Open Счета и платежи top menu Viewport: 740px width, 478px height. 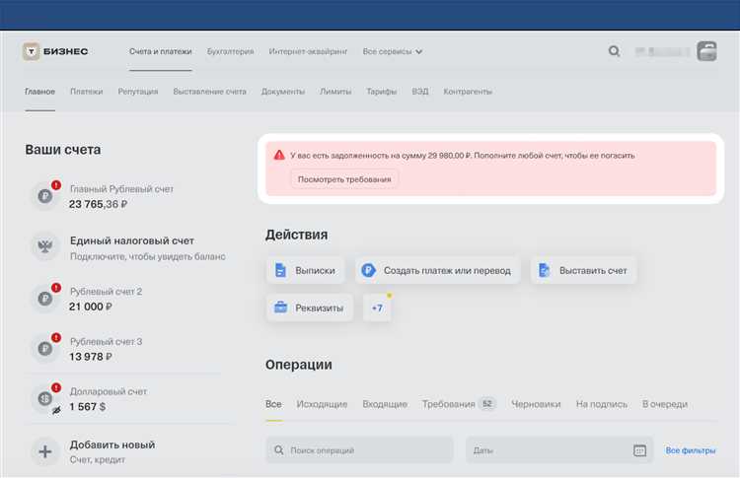click(x=161, y=51)
